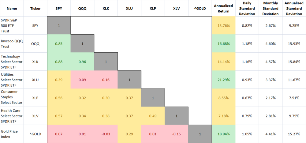
Task: Select the Ticker column header
Action: click(x=35, y=8)
